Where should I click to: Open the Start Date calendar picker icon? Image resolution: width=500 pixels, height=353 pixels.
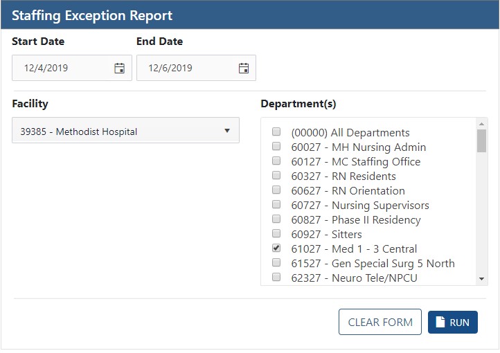[119, 68]
